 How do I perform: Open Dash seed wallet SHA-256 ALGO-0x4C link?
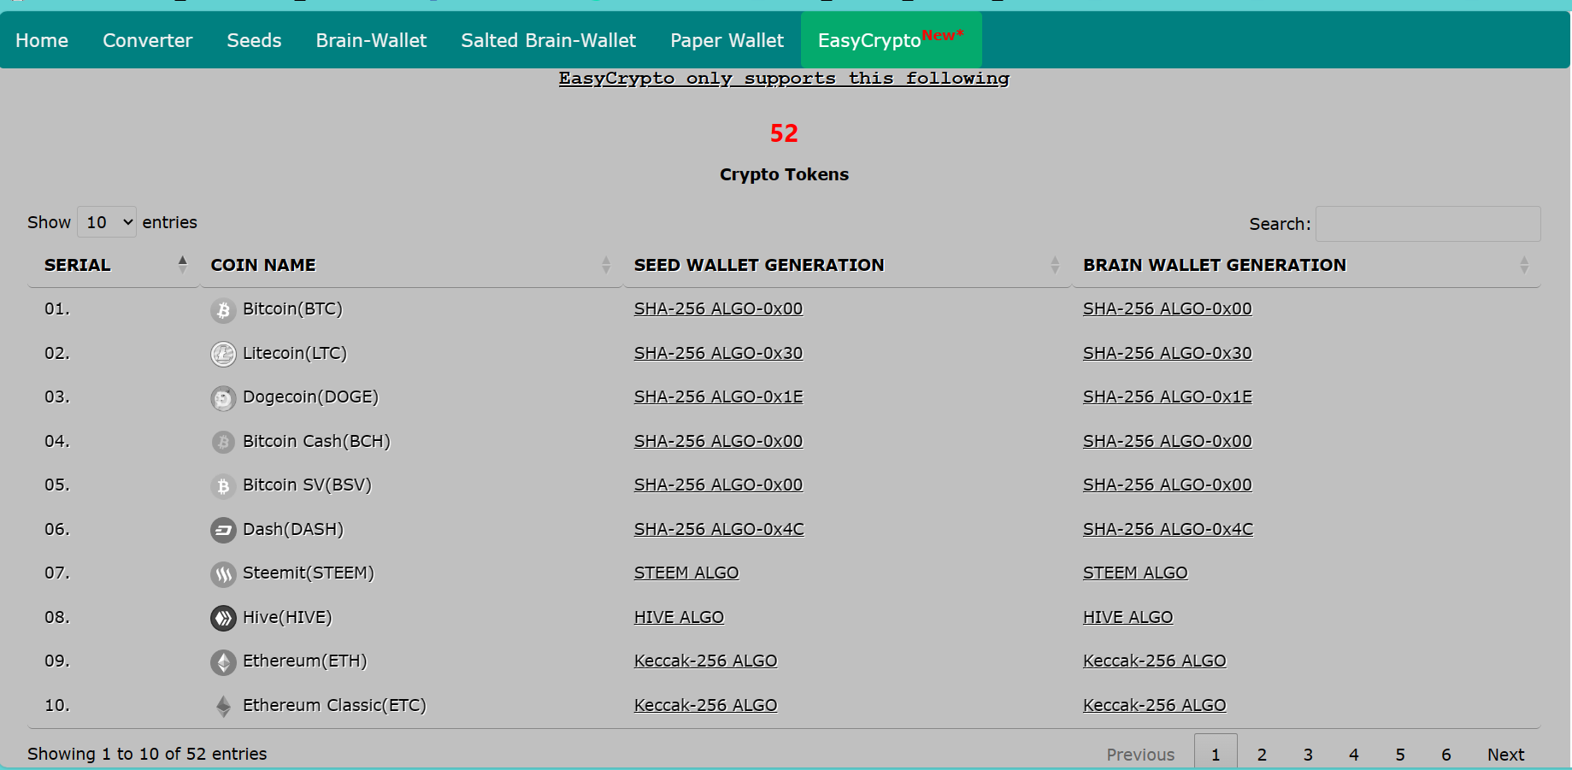tap(719, 529)
